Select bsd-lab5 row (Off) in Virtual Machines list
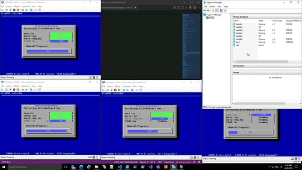The height and width of the screenshot is (170, 302). tap(267, 36)
